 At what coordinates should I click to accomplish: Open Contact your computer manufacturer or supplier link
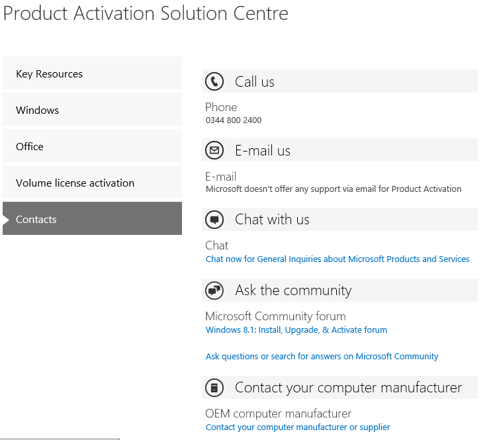[298, 427]
